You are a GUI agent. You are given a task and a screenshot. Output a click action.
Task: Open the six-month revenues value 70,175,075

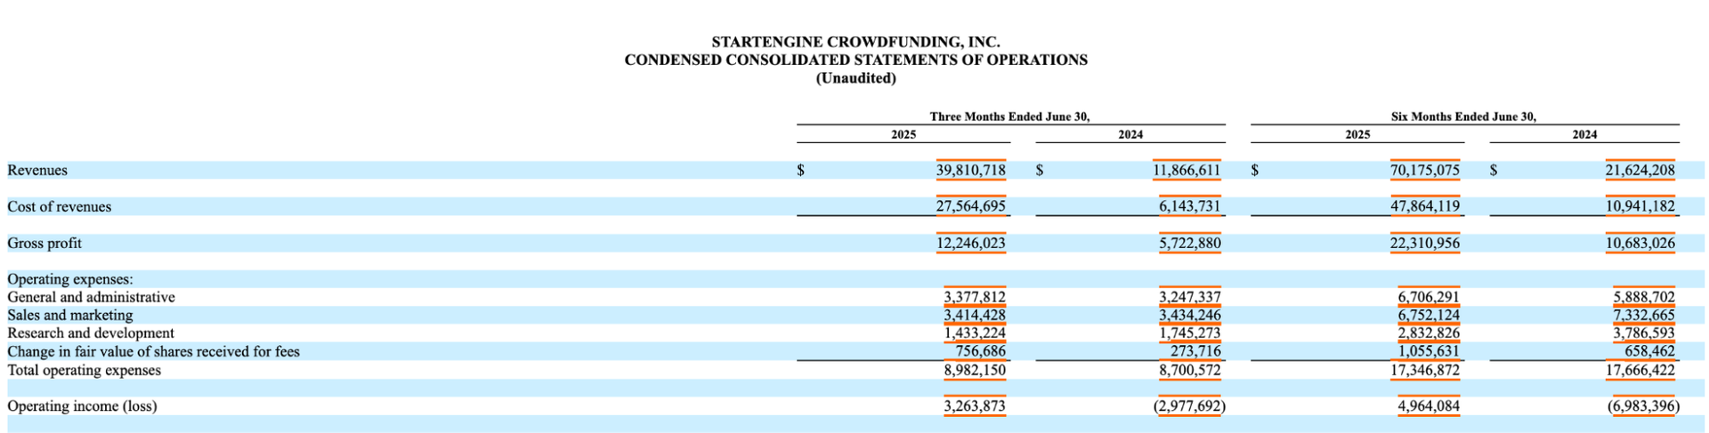tap(1424, 170)
